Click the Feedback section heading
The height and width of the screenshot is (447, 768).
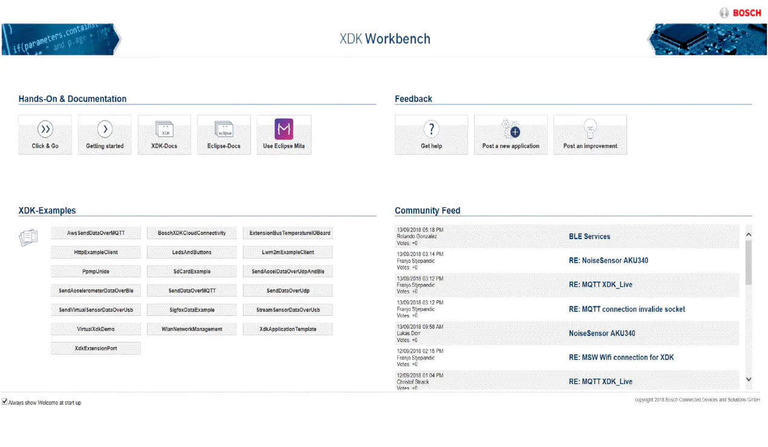click(414, 99)
